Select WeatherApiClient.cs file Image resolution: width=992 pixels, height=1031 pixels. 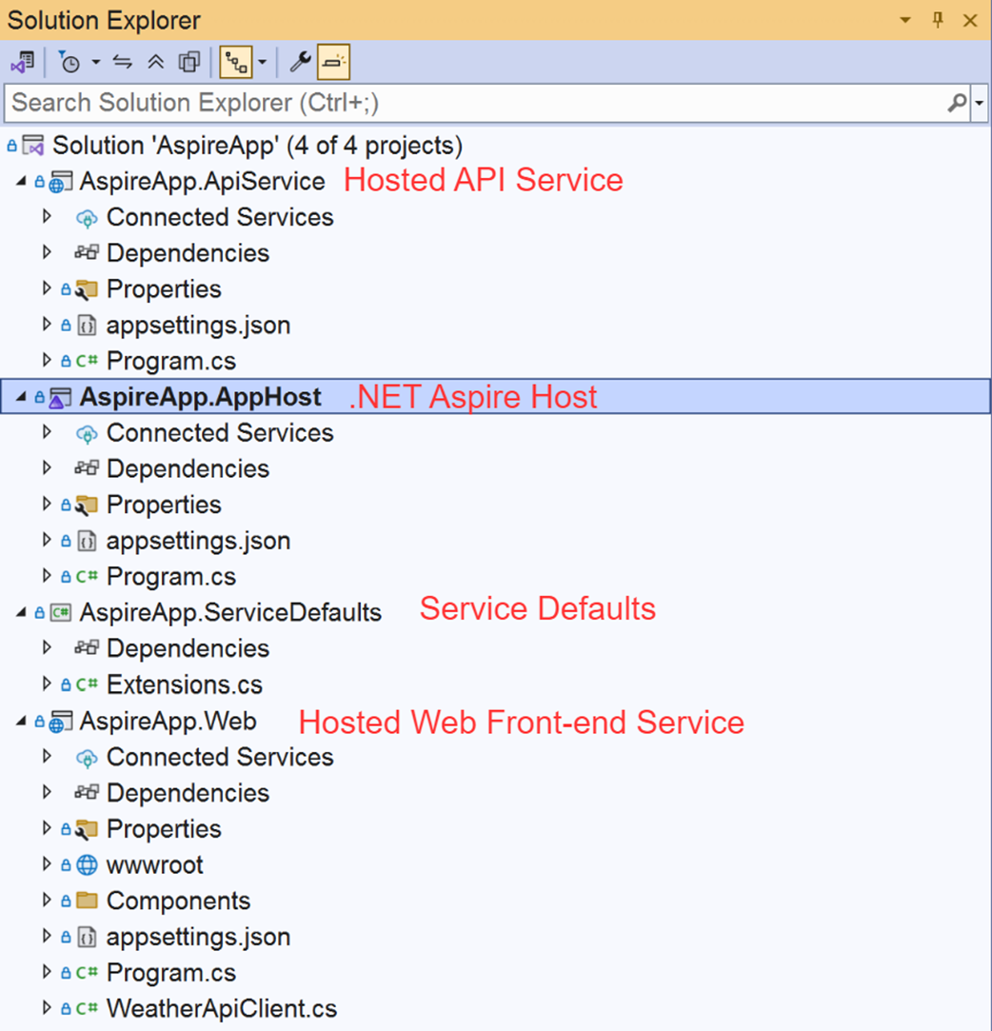(x=221, y=1008)
